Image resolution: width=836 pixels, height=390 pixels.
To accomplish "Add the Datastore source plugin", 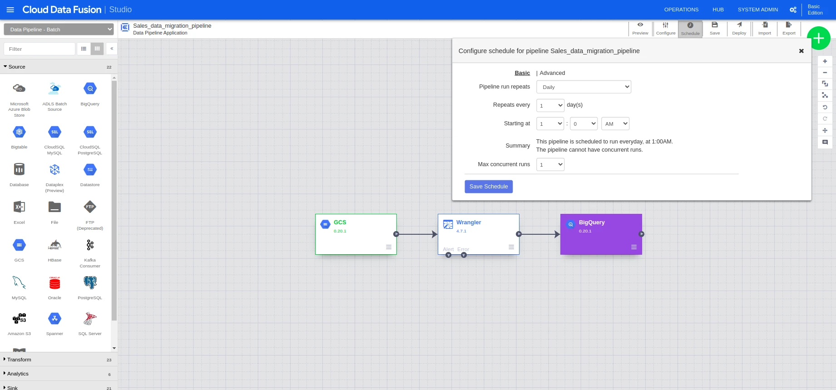I will [90, 175].
